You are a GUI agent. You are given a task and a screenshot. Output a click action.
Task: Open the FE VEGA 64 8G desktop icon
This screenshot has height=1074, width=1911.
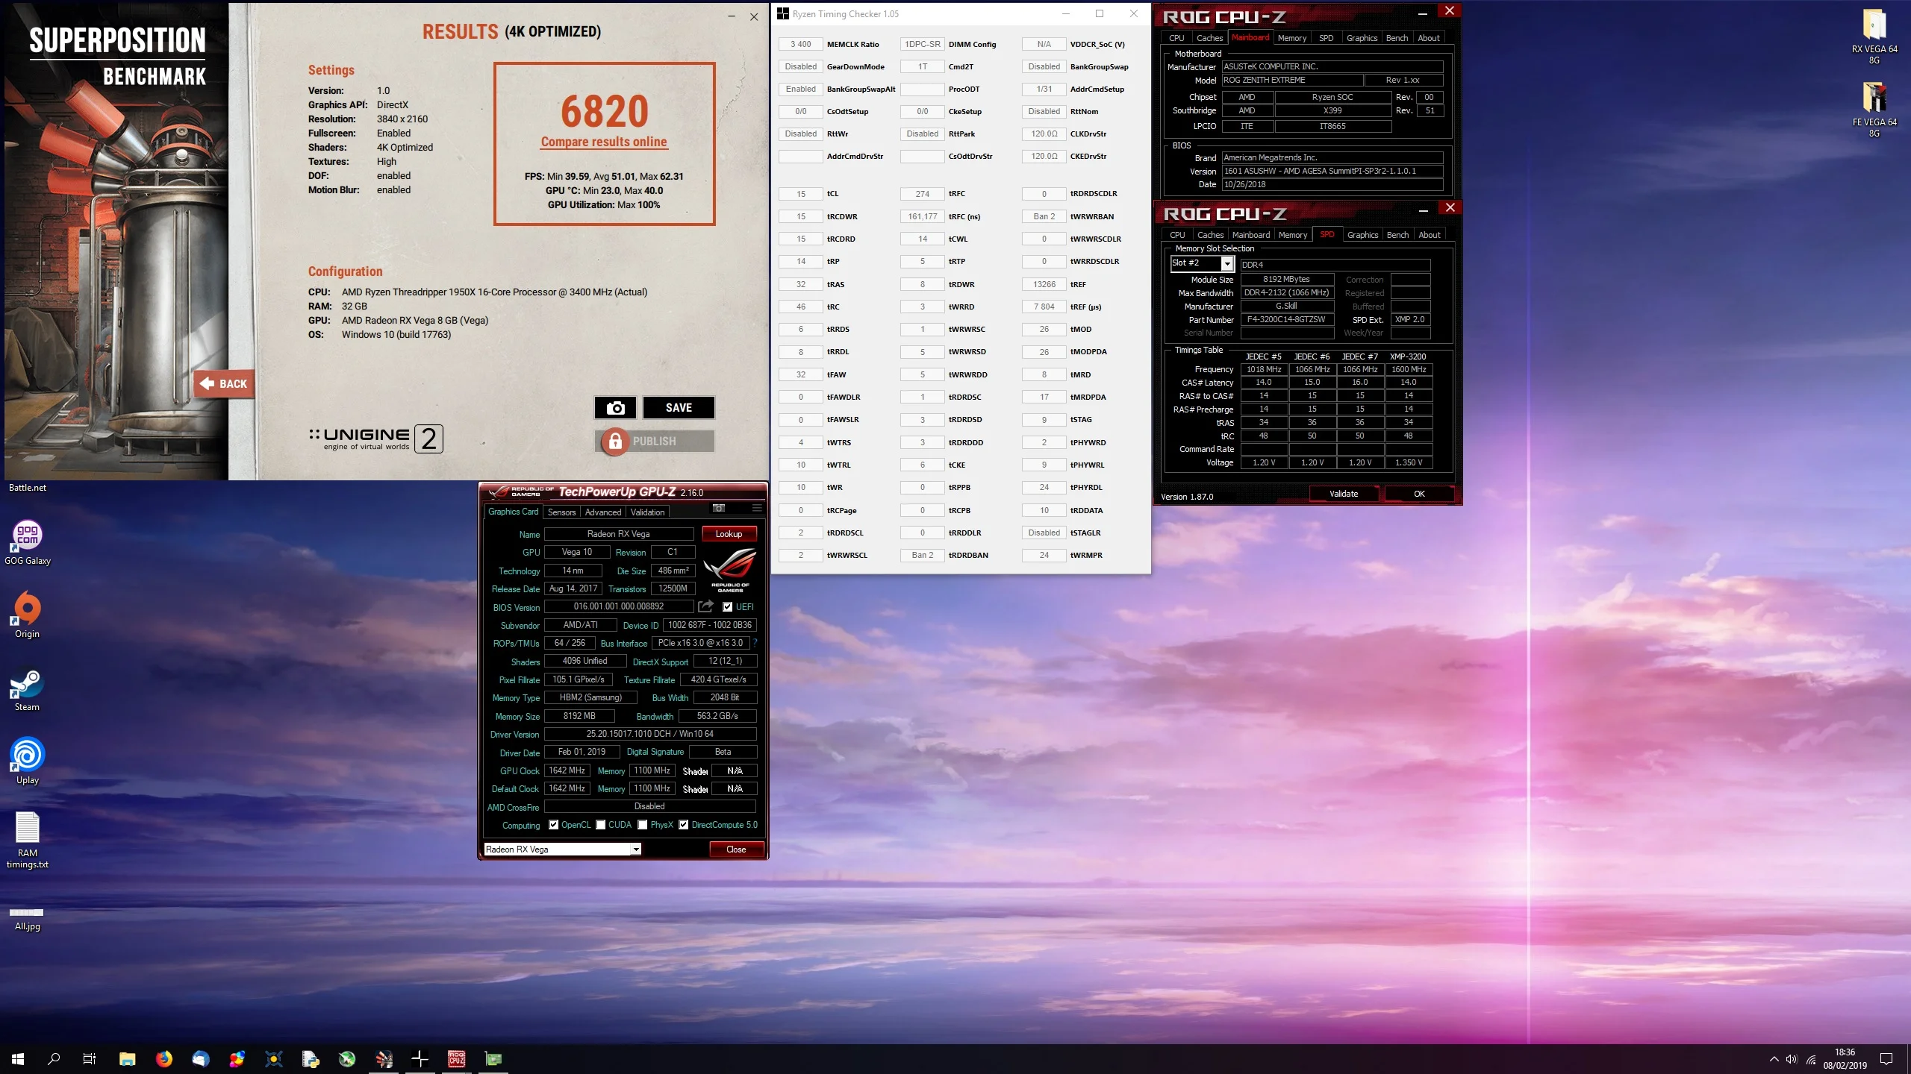[1874, 109]
